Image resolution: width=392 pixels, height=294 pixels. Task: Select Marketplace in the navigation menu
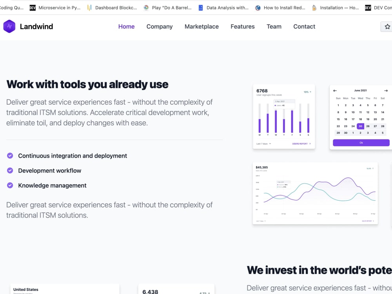[201, 26]
